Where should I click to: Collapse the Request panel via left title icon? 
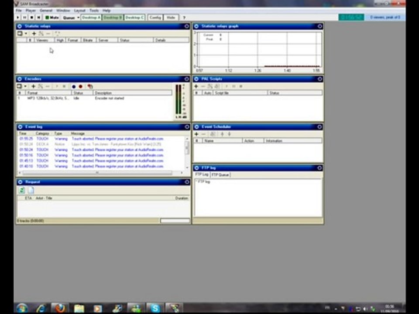tap(20, 182)
